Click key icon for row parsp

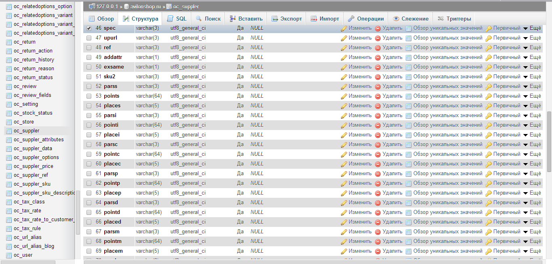tap(489, 174)
